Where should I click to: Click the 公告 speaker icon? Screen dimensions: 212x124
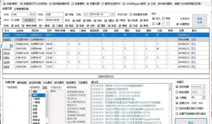(149, 4)
